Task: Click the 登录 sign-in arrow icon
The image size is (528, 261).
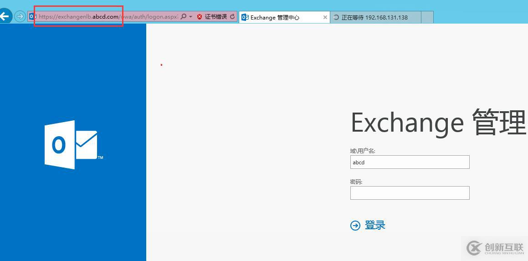Action: [355, 226]
